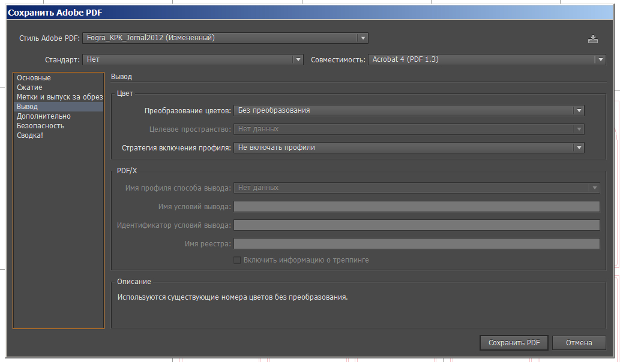Open the Стандарт dropdown

pos(193,59)
